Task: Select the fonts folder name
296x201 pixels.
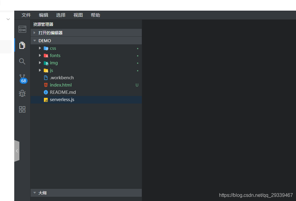Action: click(55, 56)
